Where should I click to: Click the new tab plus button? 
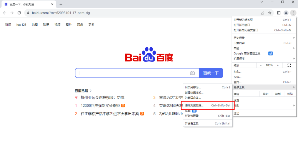(x=61, y=4)
